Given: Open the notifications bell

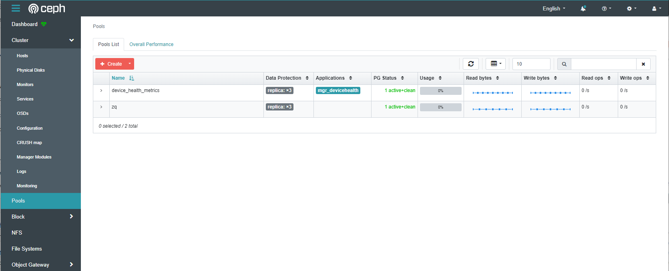Looking at the screenshot, I should click(583, 8).
